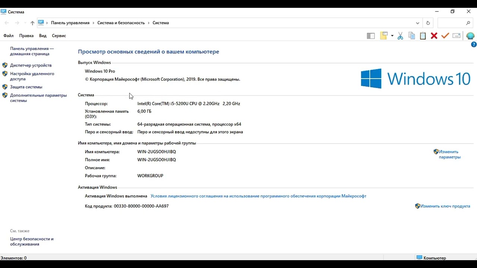This screenshot has height=268, width=477.
Task: Click the computer icon in address bar
Action: click(x=41, y=23)
